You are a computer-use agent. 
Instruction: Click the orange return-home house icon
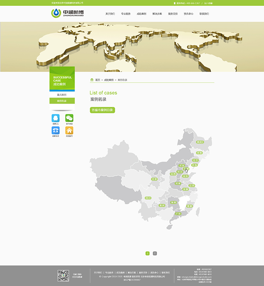tap(69, 130)
